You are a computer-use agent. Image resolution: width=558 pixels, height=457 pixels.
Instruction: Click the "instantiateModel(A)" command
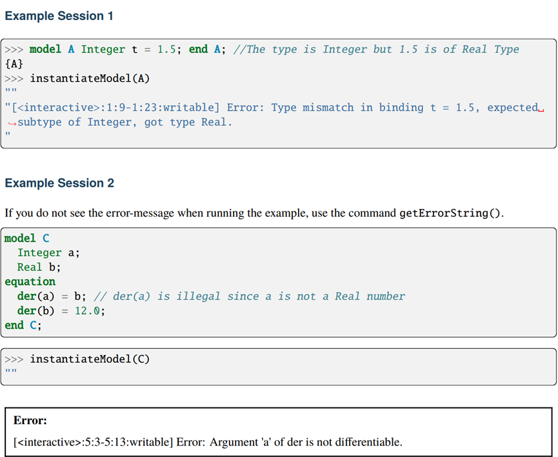click(x=90, y=79)
